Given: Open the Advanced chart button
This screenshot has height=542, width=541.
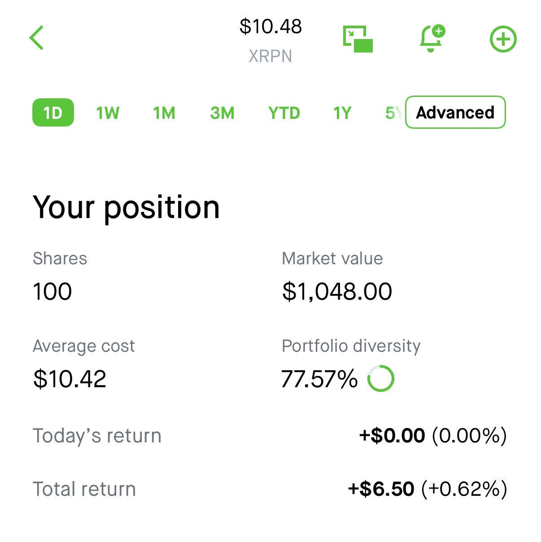Looking at the screenshot, I should tap(455, 112).
